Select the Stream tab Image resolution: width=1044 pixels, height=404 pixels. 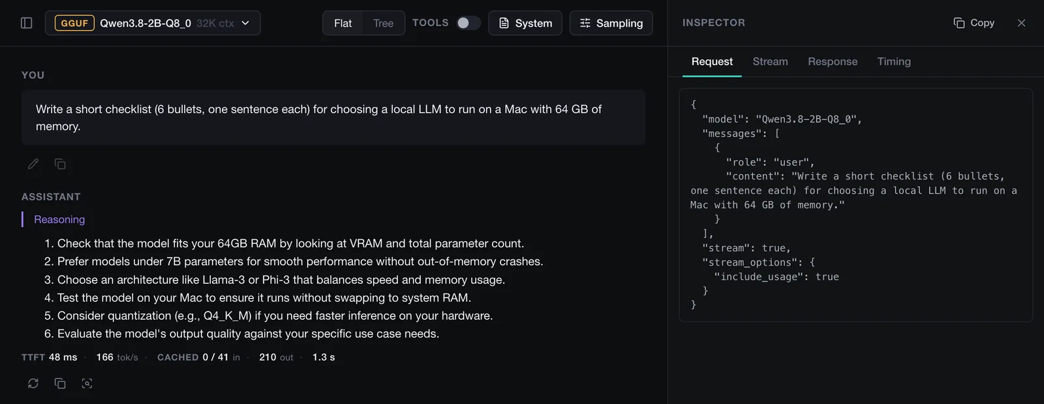click(x=770, y=61)
